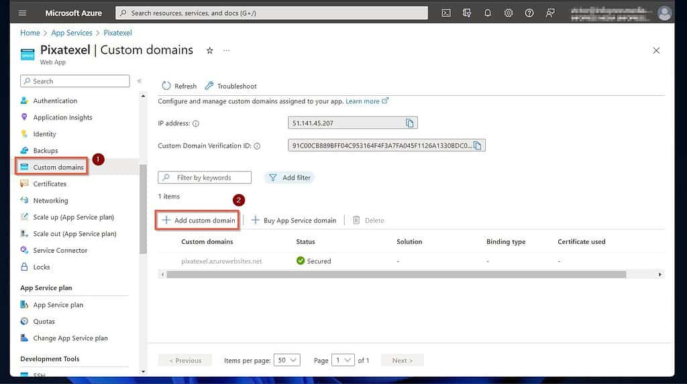Open Locks in the left menu
Viewport: 687px width, 384px height.
[x=41, y=267]
